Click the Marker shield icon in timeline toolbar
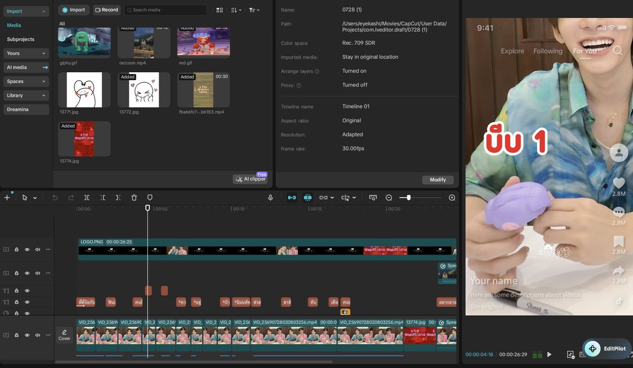This screenshot has height=368, width=633. pos(150,198)
